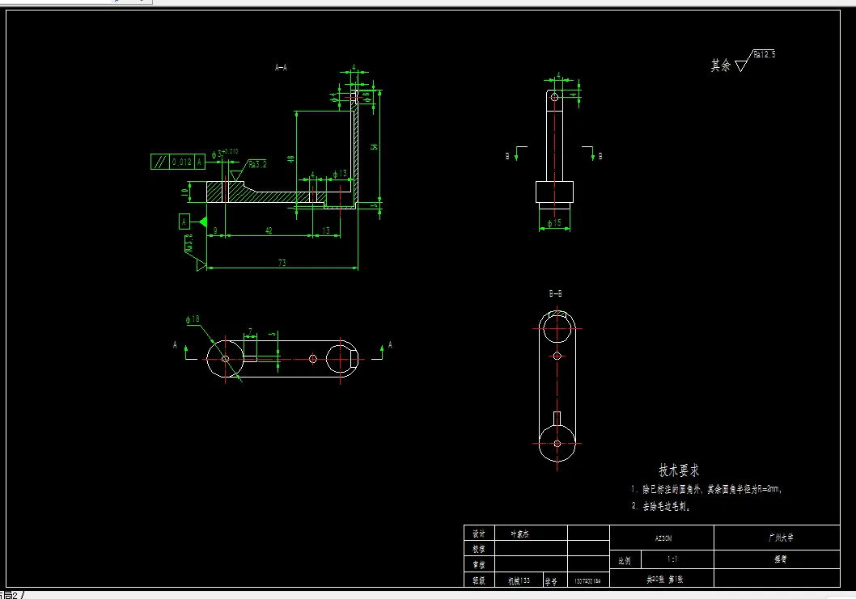Click the 审核 cell in the title block

pyautogui.click(x=479, y=564)
